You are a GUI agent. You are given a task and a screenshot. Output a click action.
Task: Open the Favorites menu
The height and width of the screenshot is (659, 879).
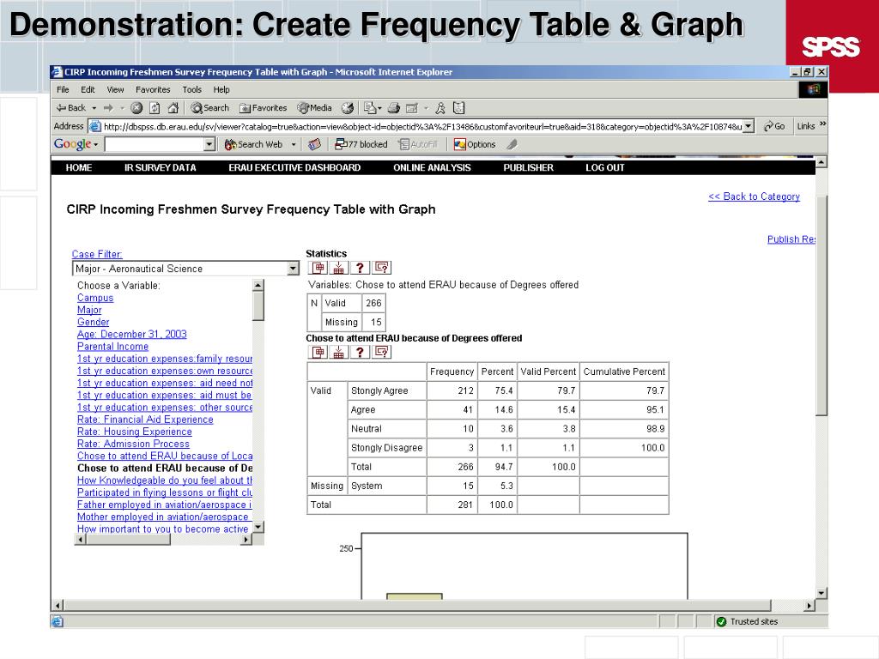coord(153,89)
